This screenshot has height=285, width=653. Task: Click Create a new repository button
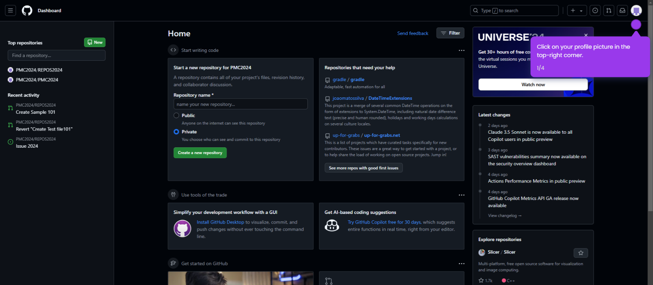200,153
